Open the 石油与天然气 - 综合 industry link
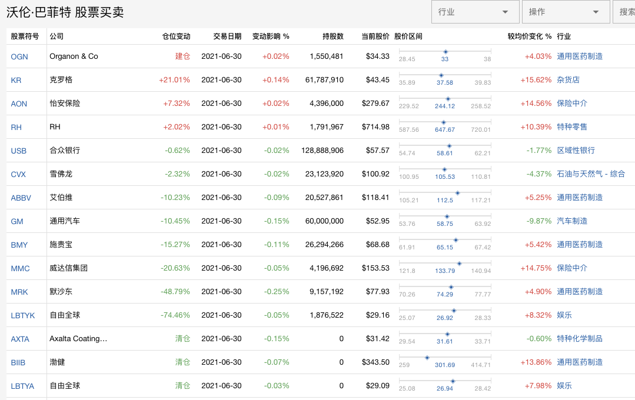Image resolution: width=635 pixels, height=400 pixels. pos(591,174)
